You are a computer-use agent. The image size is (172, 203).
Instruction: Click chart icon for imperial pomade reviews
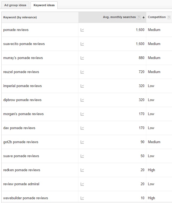[82, 86]
